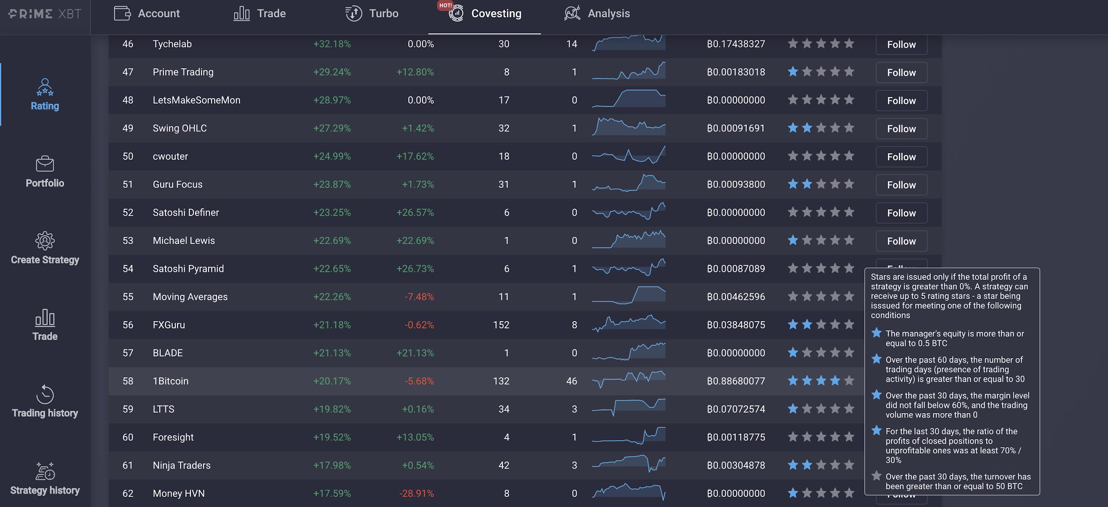The height and width of the screenshot is (507, 1108).
Task: Open the Portfolio briefcase icon
Action: 45,164
